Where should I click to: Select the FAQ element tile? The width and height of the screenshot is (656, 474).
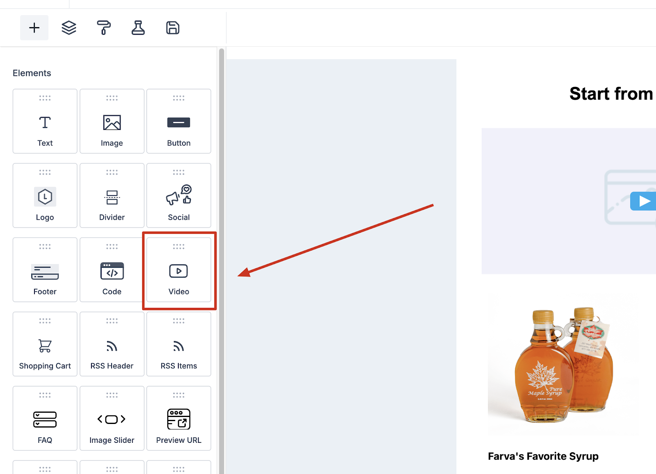(x=45, y=418)
